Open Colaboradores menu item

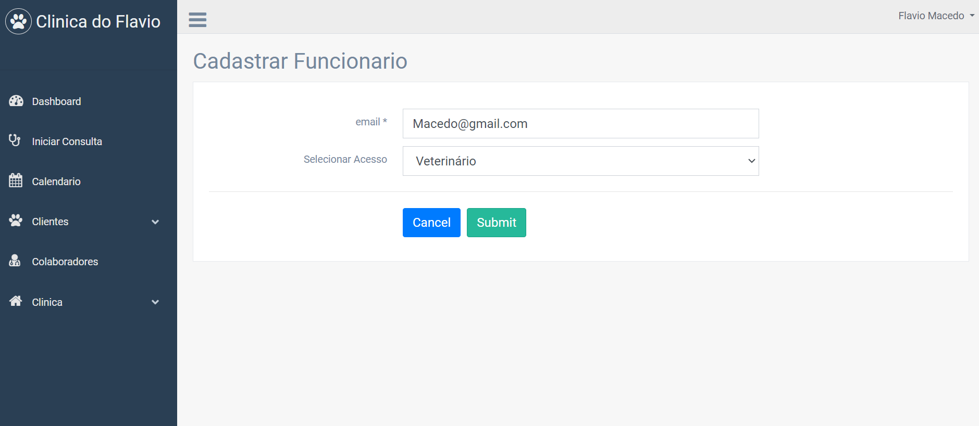pyautogui.click(x=65, y=262)
